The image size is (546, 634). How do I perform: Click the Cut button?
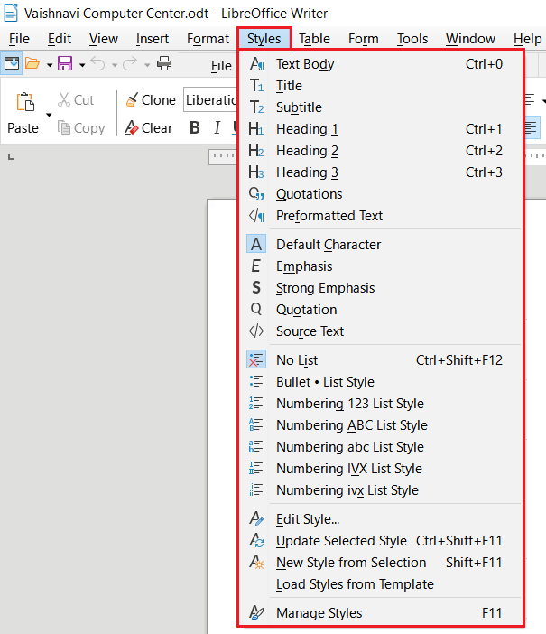click(76, 100)
